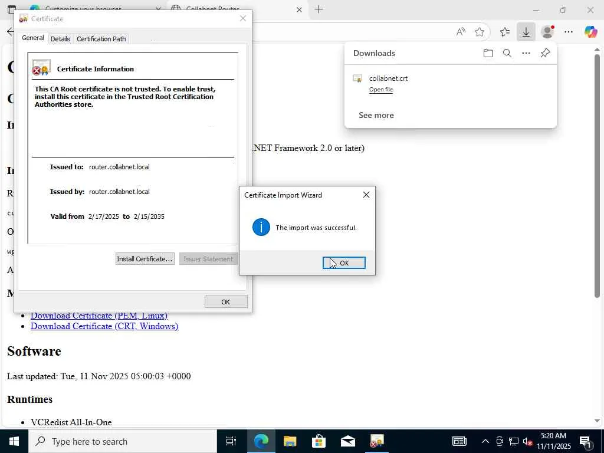Open downloads folder icon in Downloads panel
Screen dimensions: 604x453
click(x=488, y=53)
